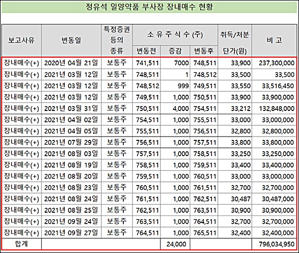The width and height of the screenshot is (299, 253).
Task: Click before-change value 741,511
Action: (x=147, y=63)
